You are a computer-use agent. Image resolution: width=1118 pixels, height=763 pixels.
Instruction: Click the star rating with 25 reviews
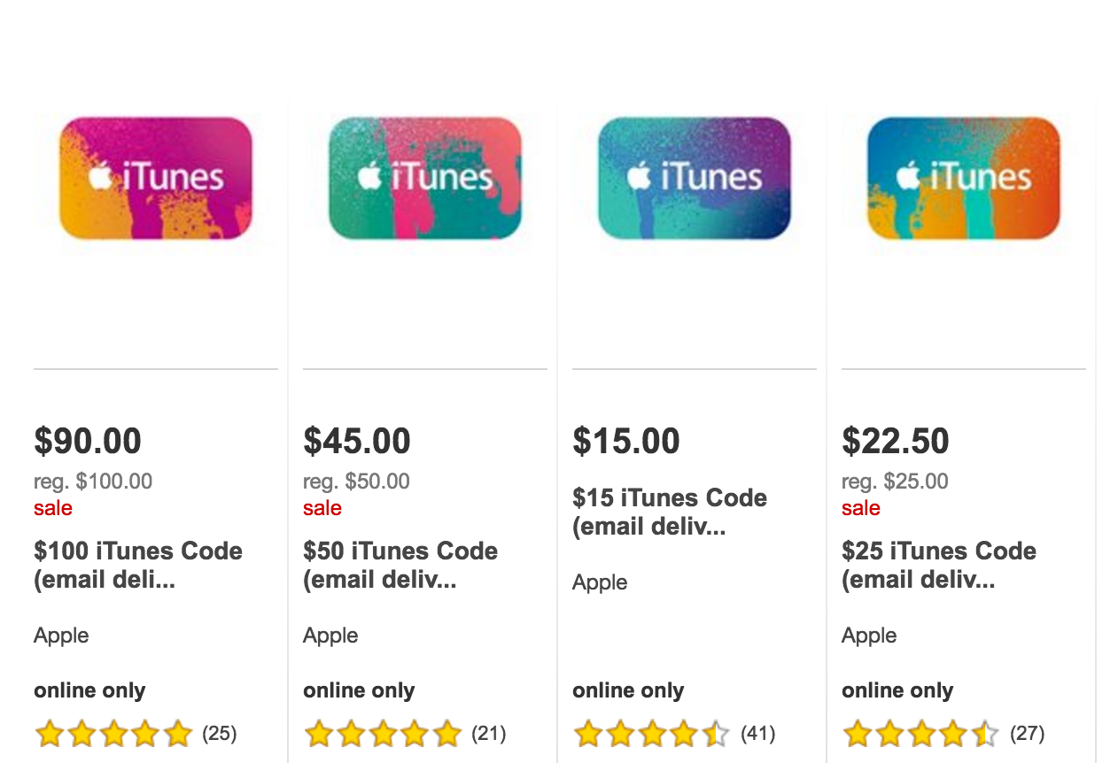[113, 734]
